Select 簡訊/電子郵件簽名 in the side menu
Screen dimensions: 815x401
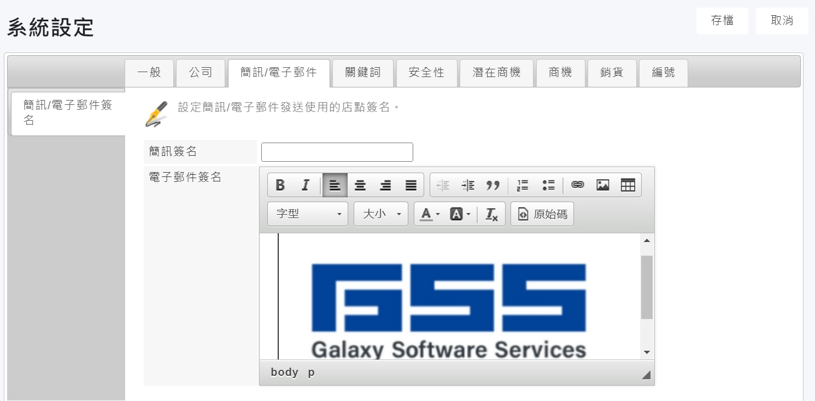tap(68, 113)
